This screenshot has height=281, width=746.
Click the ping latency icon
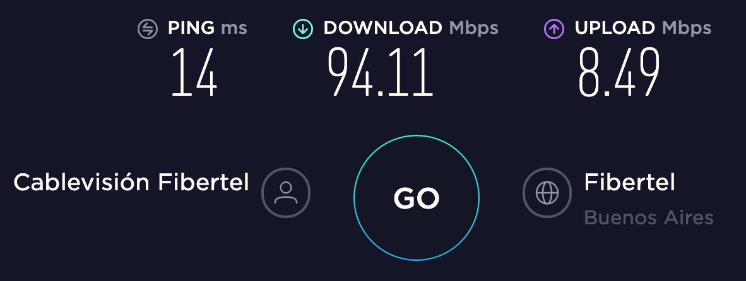click(x=148, y=29)
